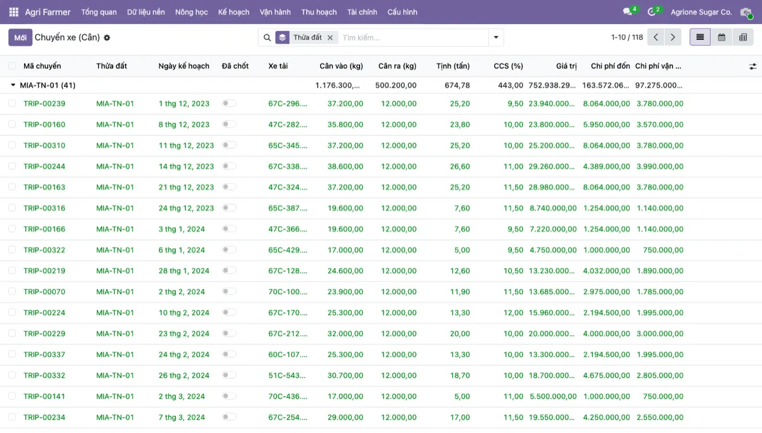Open optional columns adjust icon
The width and height of the screenshot is (762, 433).
753,66
